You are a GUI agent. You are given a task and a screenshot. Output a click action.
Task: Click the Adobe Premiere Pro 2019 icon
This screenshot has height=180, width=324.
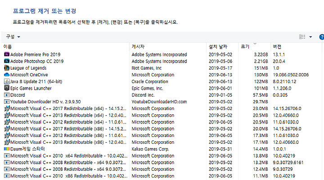point(7,54)
